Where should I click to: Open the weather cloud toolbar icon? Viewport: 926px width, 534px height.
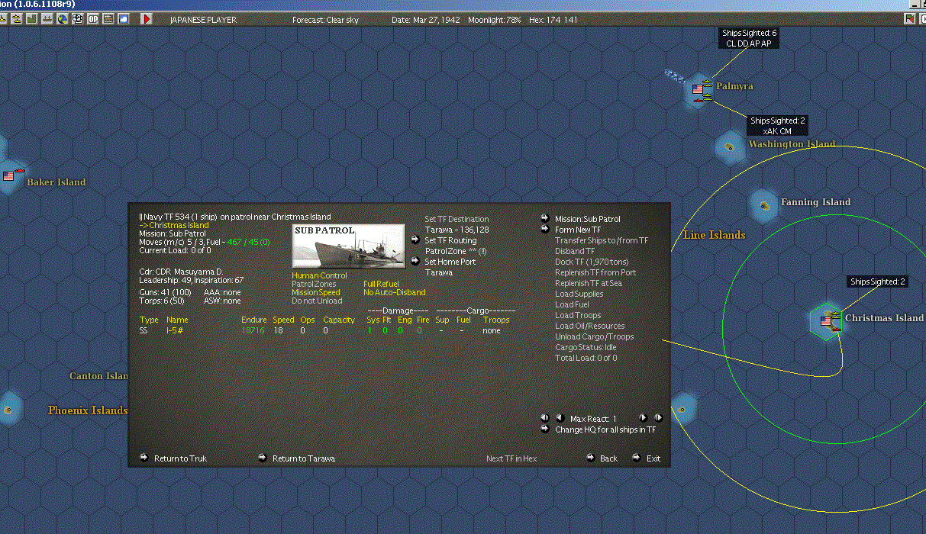click(x=123, y=19)
